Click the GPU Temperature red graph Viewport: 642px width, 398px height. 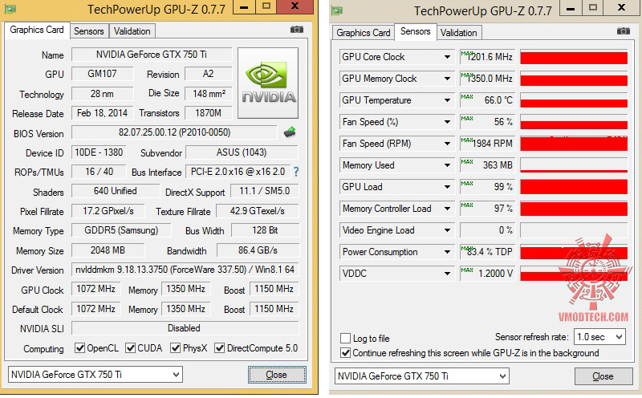tap(574, 100)
